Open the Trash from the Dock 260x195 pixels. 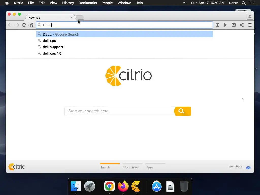click(184, 186)
